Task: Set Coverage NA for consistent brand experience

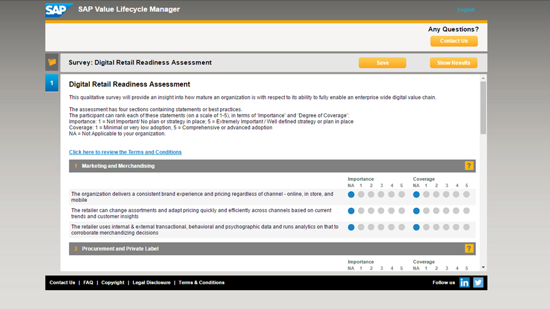Action: pyautogui.click(x=417, y=195)
